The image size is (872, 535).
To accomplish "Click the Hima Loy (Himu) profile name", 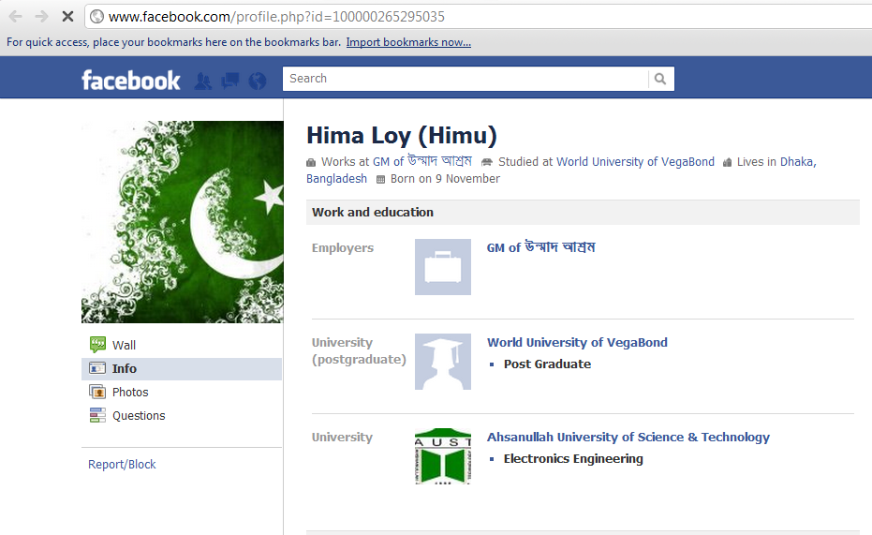I will 402,135.
